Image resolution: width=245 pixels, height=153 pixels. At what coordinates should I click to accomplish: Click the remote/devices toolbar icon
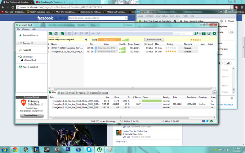tap(209, 33)
